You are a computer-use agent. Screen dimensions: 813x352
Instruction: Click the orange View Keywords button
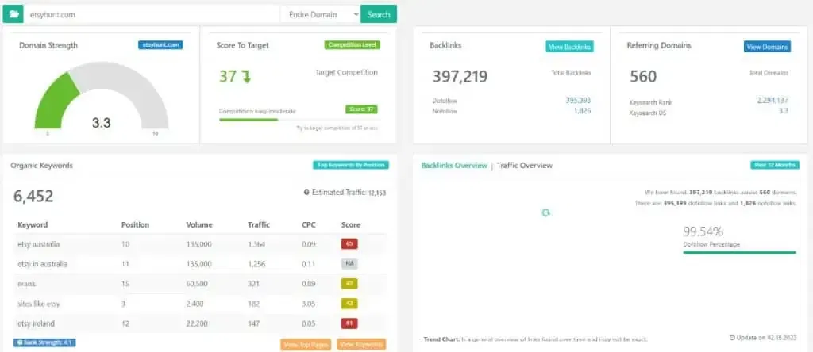[x=361, y=345]
